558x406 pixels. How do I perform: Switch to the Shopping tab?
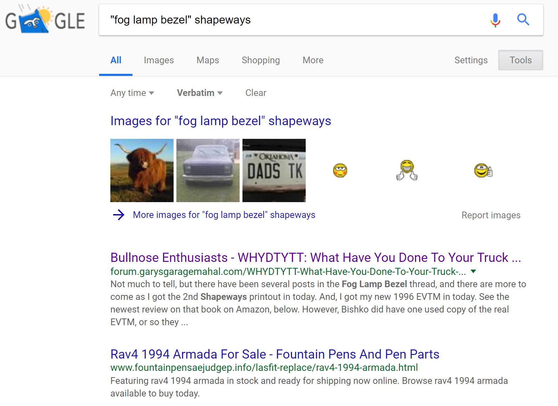(261, 60)
